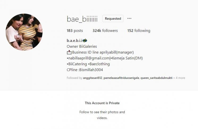Click the Requested follow button
Screen dimensions: 198x129
click(x=113, y=19)
